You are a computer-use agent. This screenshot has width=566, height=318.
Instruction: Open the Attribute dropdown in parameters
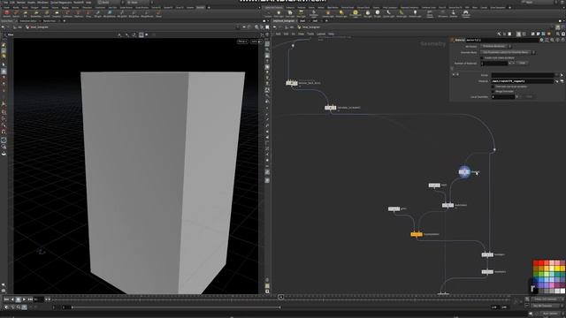[497, 46]
